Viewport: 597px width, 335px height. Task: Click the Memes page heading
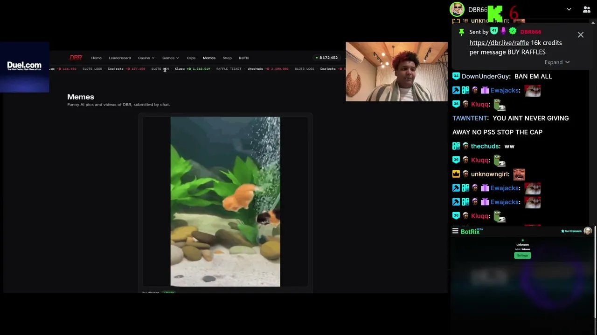(x=81, y=97)
